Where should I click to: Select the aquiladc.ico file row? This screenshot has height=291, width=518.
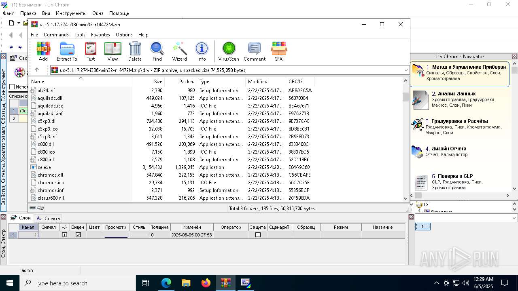coord(171,106)
